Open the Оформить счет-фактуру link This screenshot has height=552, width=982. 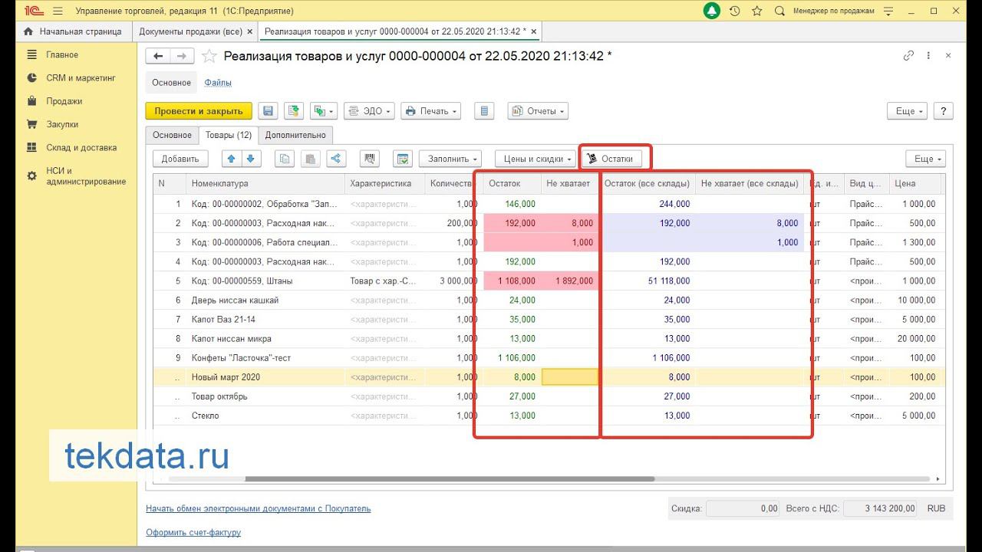click(x=193, y=532)
